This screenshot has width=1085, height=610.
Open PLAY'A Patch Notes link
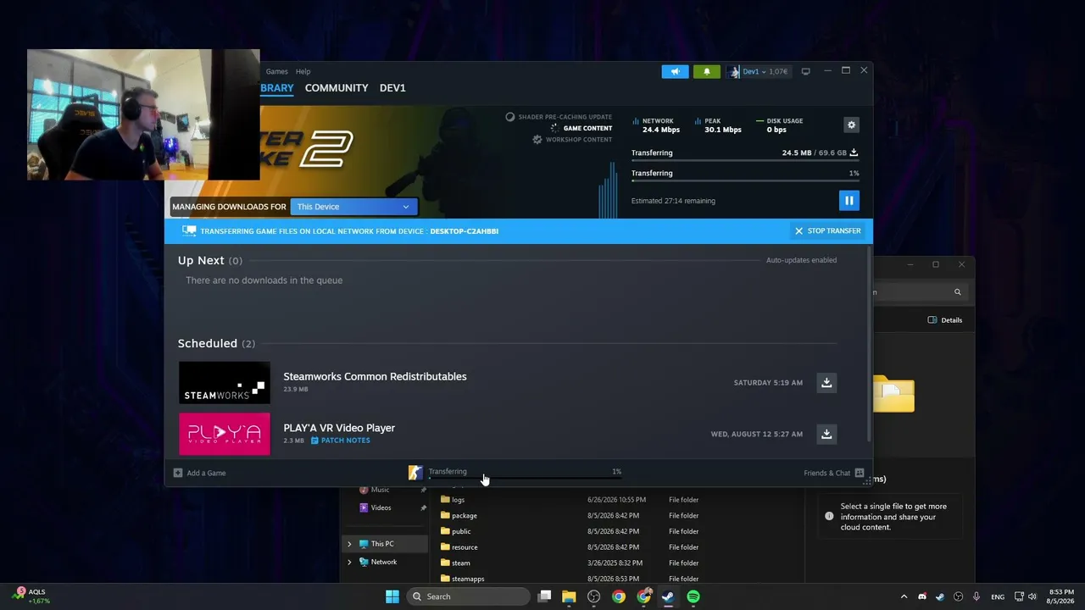340,441
